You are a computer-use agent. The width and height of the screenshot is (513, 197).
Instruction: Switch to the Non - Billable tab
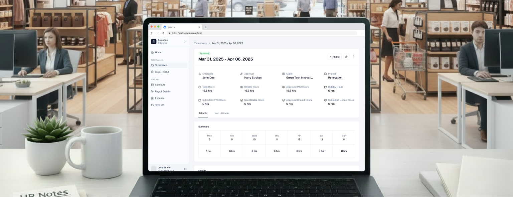pos(222,113)
